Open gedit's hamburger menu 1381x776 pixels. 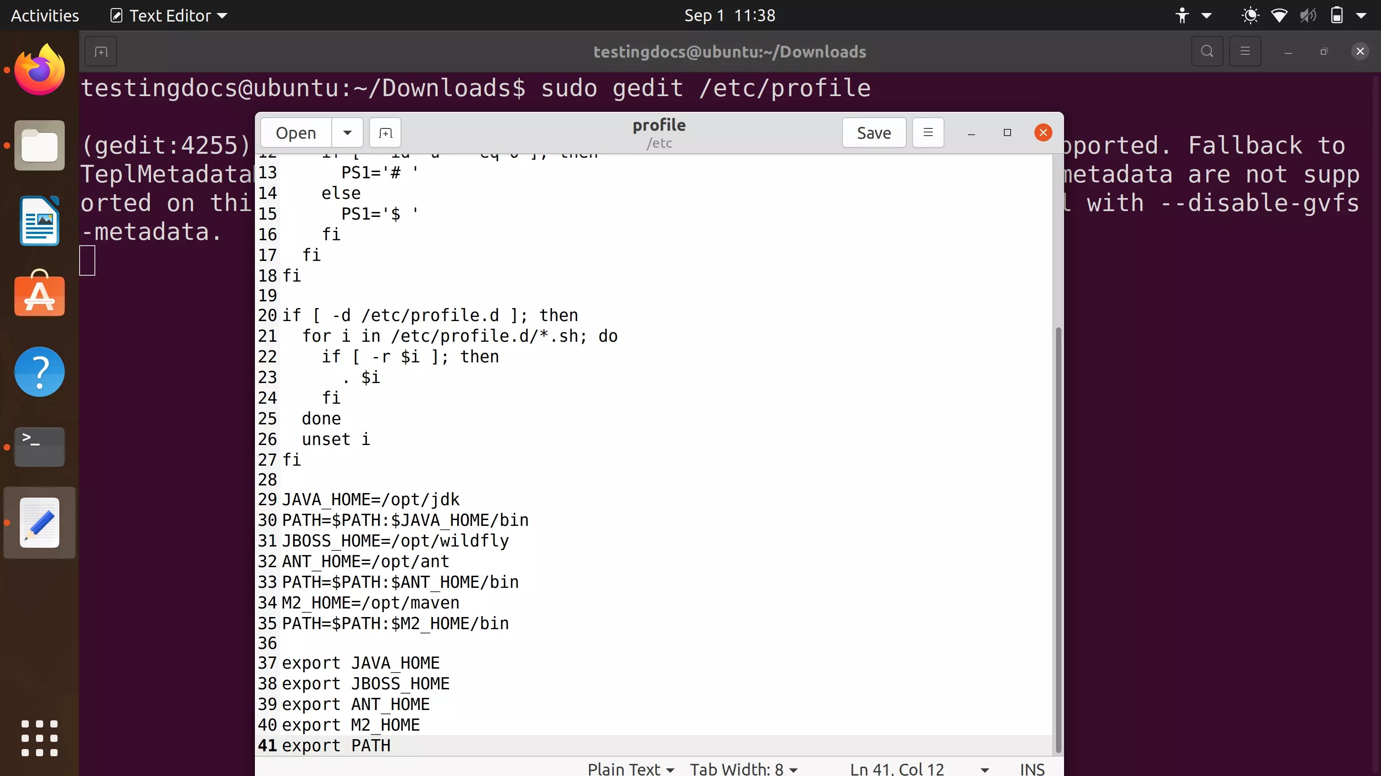click(x=928, y=132)
